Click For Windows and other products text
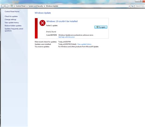Screen dimensions: 145x127 tap(78, 47)
